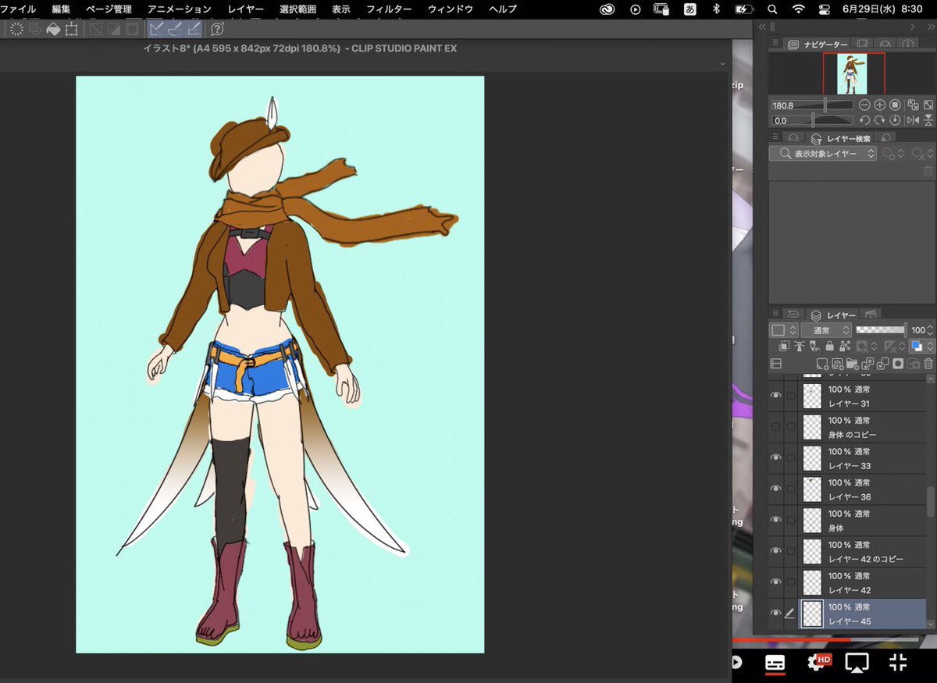Viewport: 937px width, 683px height.
Task: Delete layer using the trash can icon
Action: tap(928, 364)
